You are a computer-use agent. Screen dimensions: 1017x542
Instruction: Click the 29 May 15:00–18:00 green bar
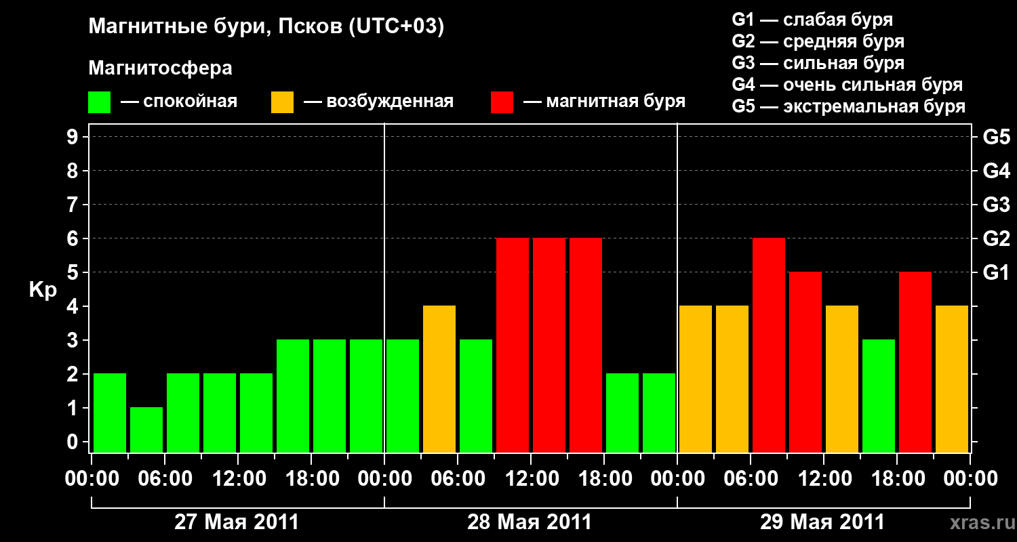(879, 396)
